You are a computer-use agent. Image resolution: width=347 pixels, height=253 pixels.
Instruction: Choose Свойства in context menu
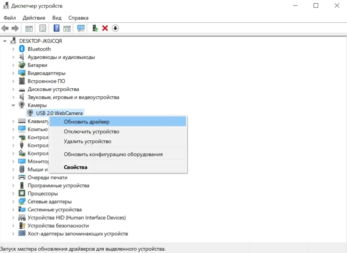click(x=118, y=167)
